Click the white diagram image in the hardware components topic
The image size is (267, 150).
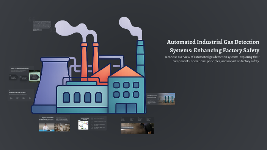point(83,125)
